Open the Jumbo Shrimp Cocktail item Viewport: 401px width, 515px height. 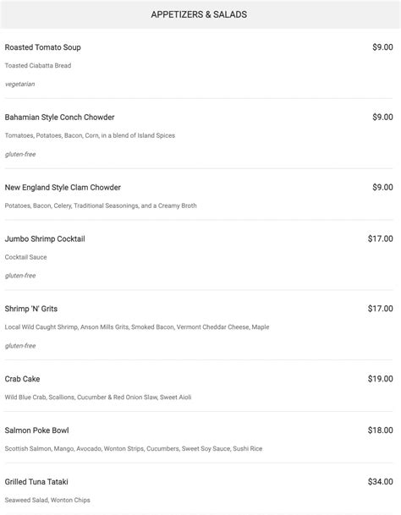tap(45, 238)
